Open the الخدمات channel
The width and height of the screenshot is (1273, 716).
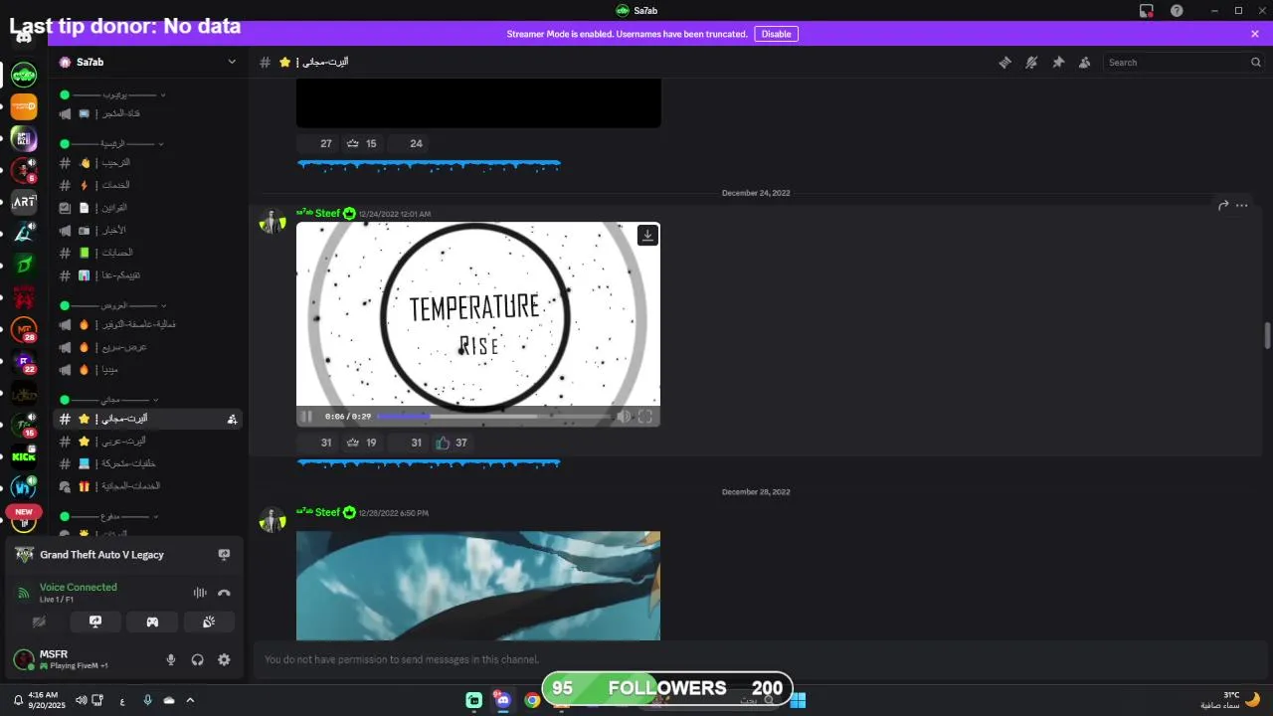tap(148, 185)
